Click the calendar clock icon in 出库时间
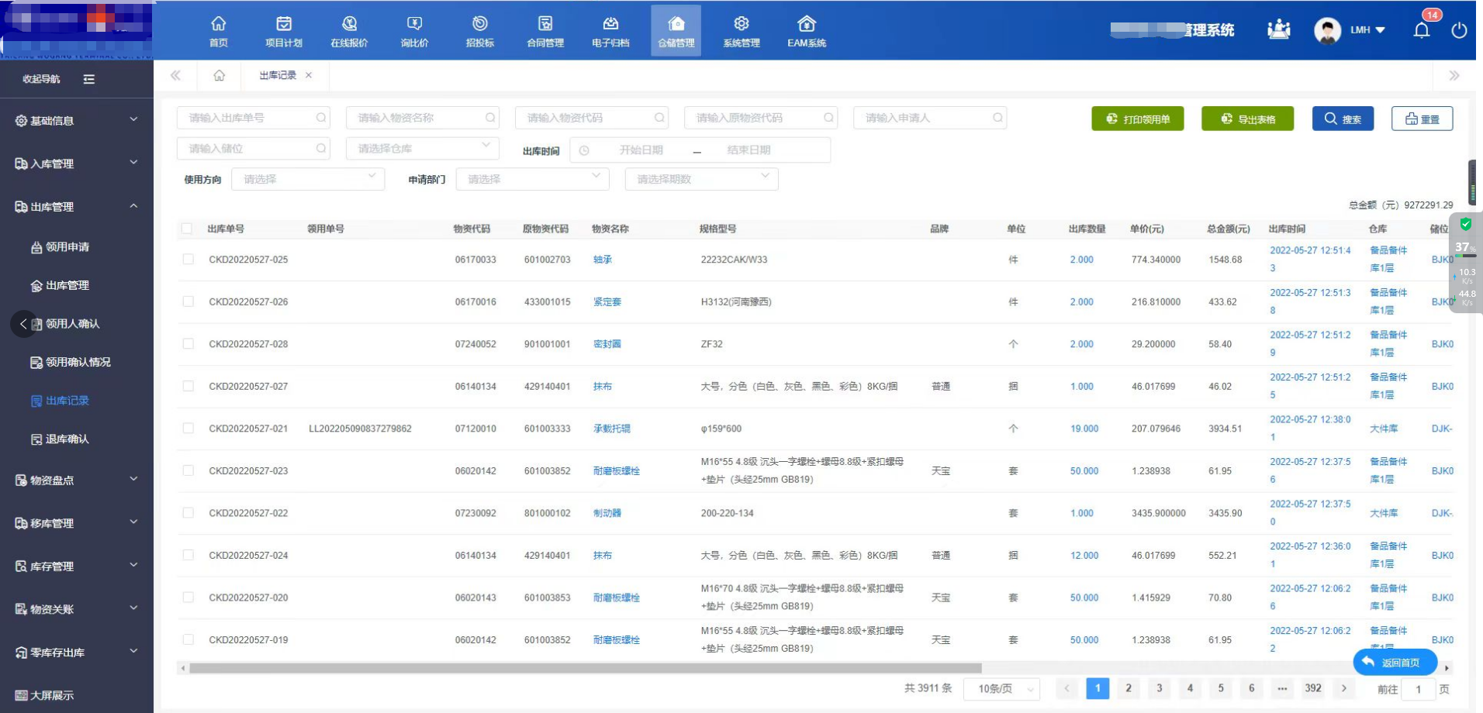Image resolution: width=1483 pixels, height=713 pixels. [584, 150]
